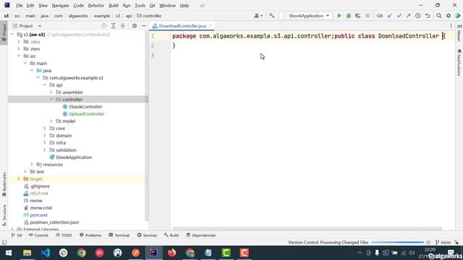Open the Navigate menu
463x260 pixels.
tap(60, 5)
